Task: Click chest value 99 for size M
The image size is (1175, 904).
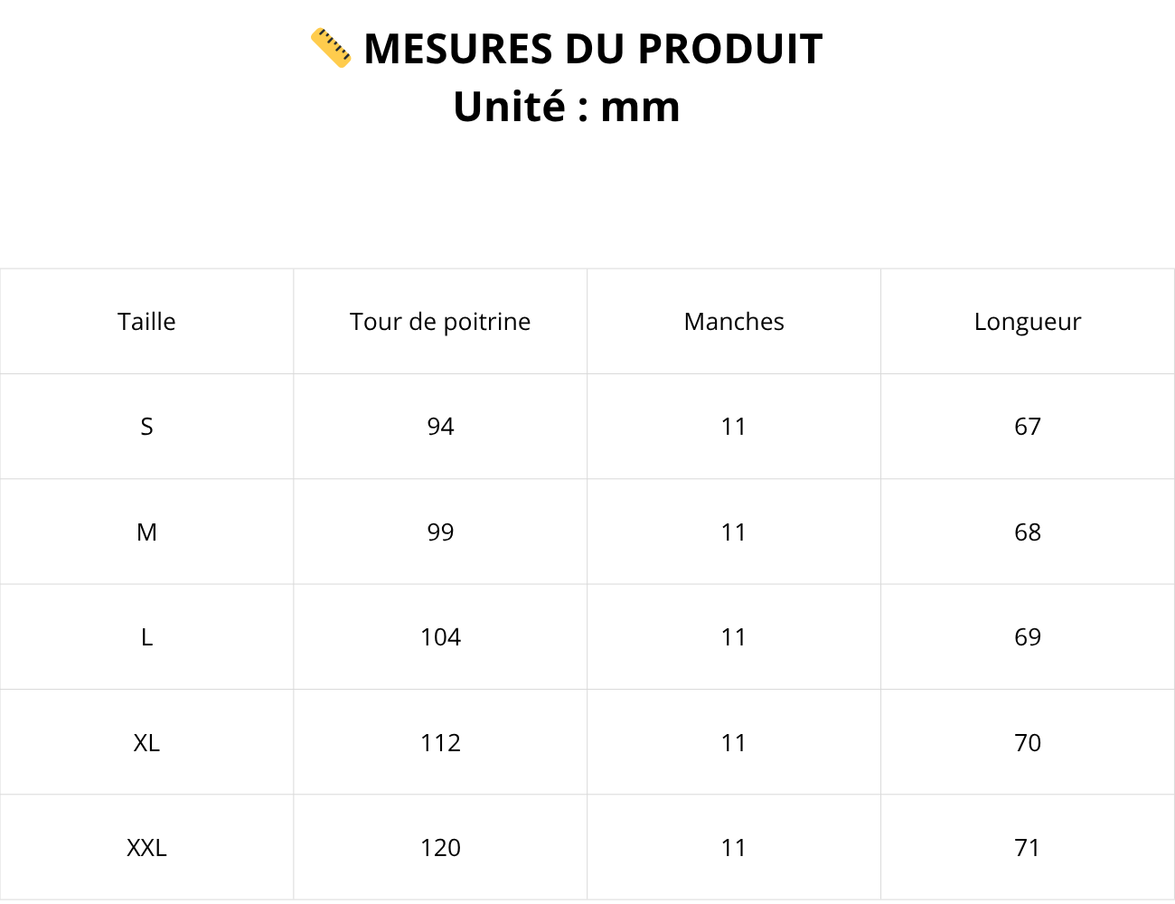Action: pos(440,532)
